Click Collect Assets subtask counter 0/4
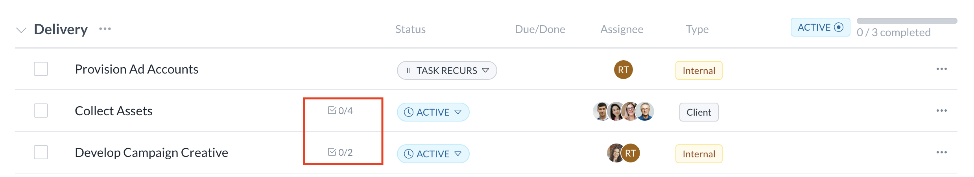This screenshot has height=177, width=974. [x=341, y=111]
